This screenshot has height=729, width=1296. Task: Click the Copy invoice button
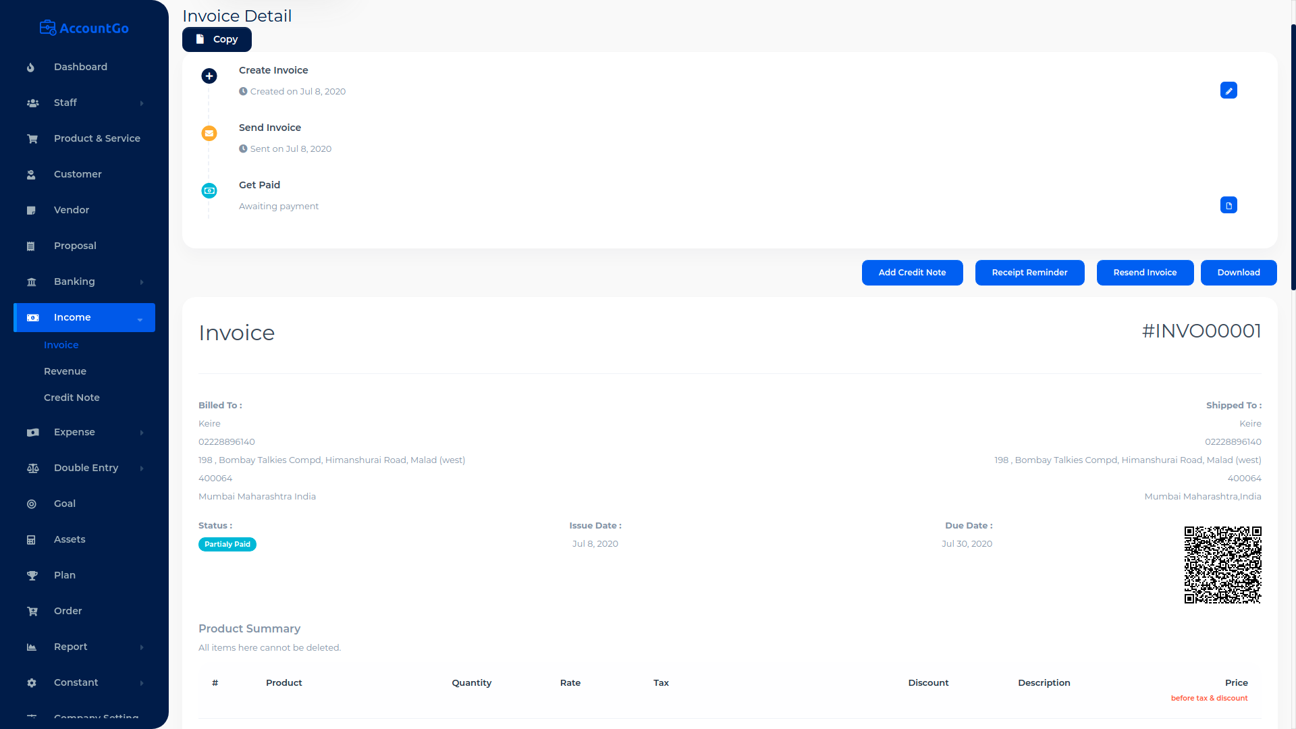217,39
